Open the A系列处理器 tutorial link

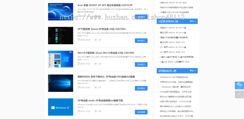(176, 82)
